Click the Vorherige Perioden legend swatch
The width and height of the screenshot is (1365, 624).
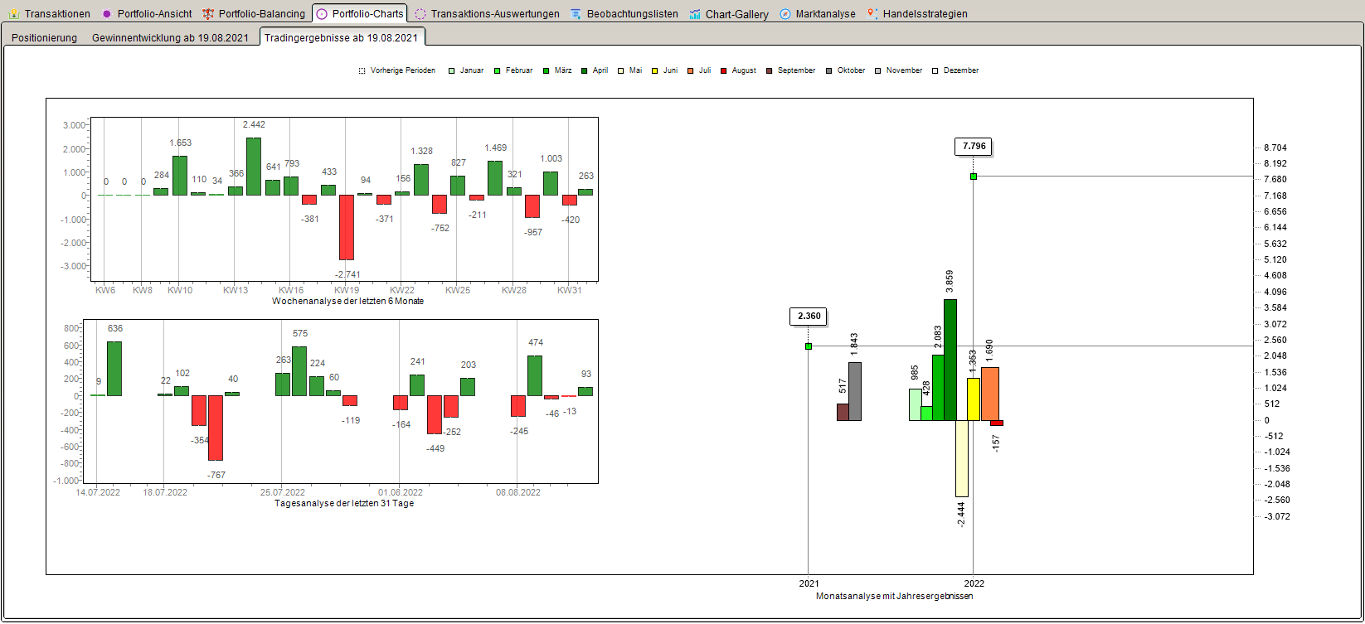pos(362,71)
